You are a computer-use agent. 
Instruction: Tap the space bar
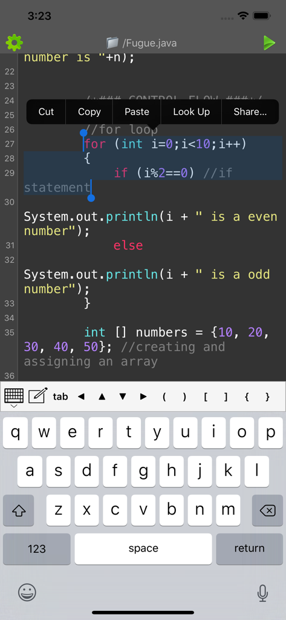143,549
